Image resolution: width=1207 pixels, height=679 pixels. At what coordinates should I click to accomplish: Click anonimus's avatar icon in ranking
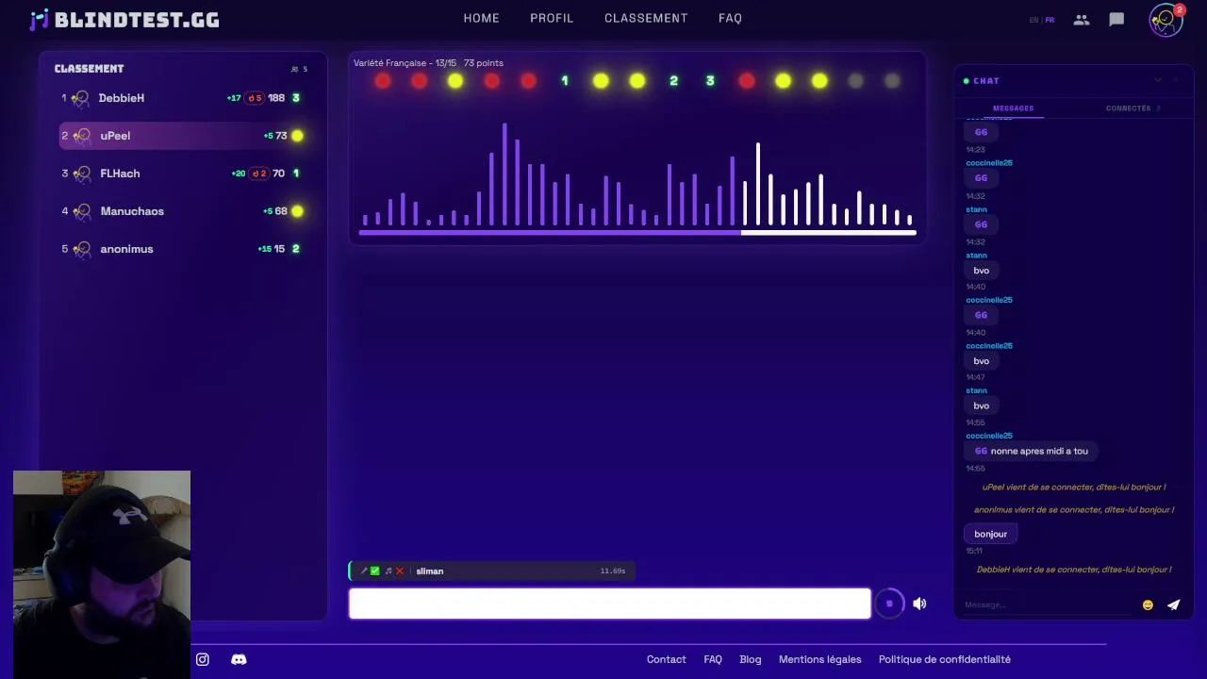coord(81,249)
